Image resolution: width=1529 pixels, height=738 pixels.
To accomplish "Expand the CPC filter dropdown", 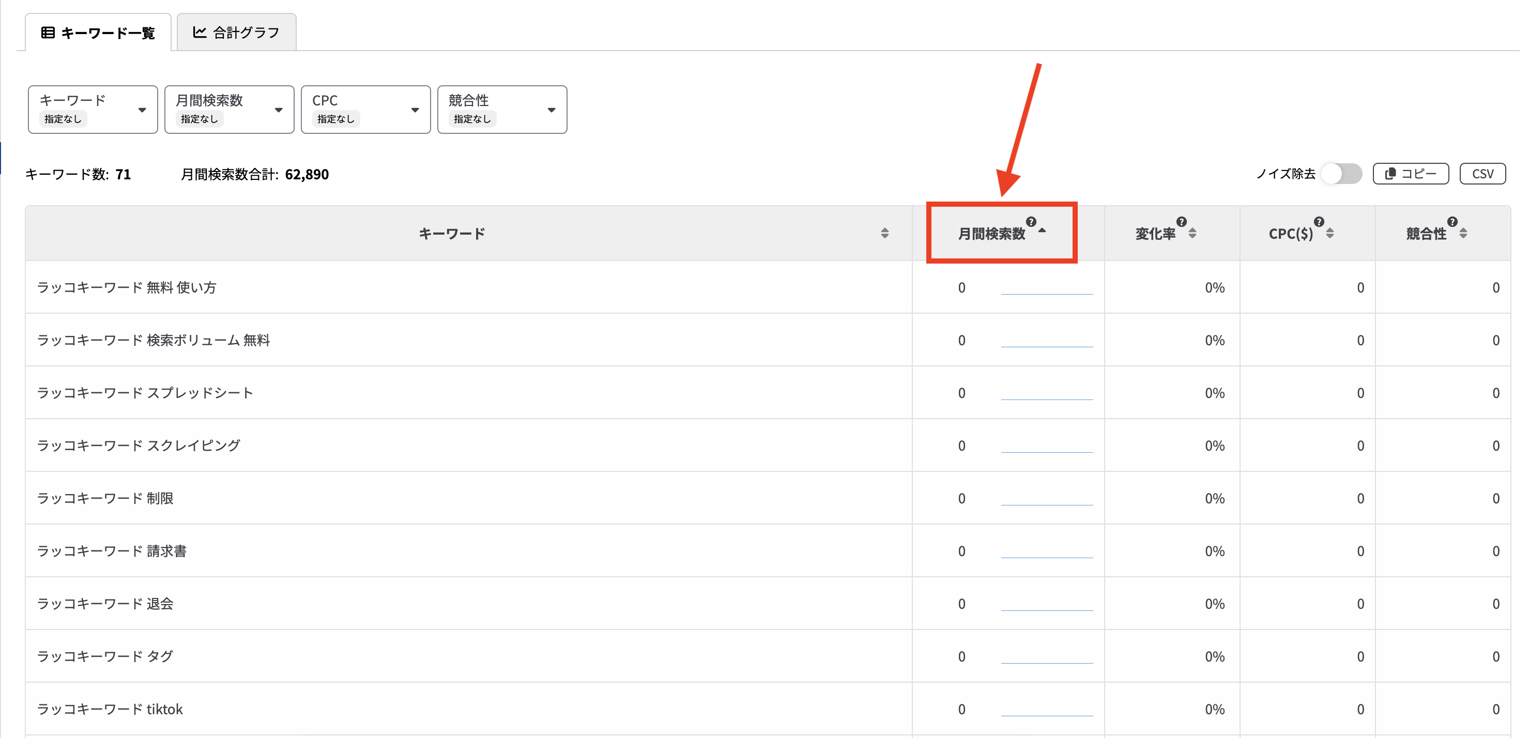I will pos(365,109).
